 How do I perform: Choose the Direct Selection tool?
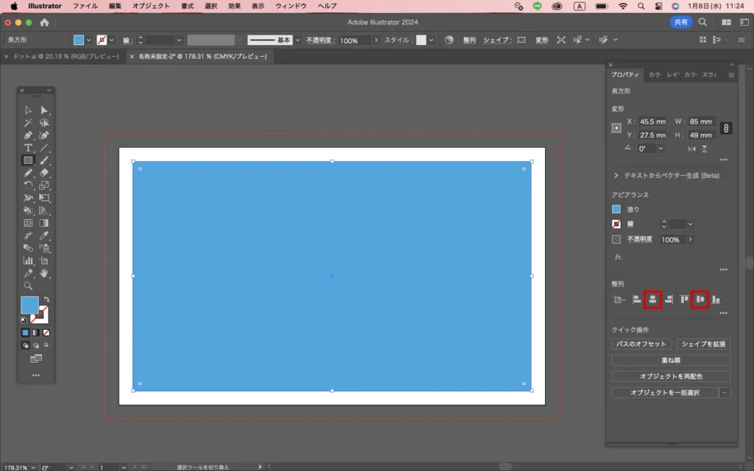point(44,110)
